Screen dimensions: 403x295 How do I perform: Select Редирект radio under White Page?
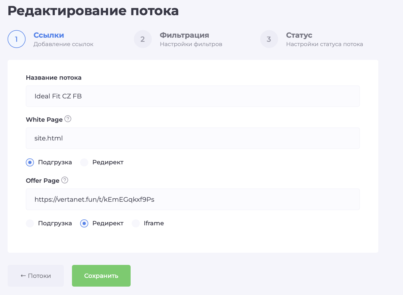click(x=84, y=162)
